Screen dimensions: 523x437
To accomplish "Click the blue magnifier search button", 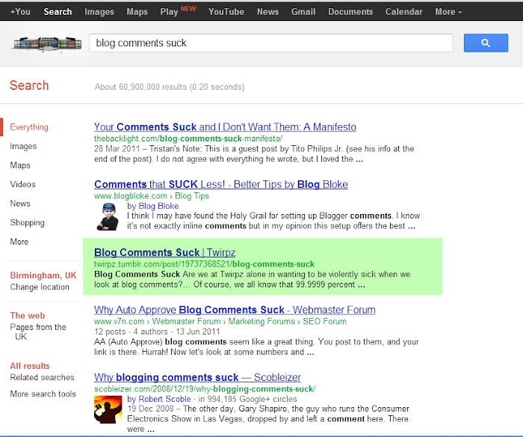I will [486, 43].
